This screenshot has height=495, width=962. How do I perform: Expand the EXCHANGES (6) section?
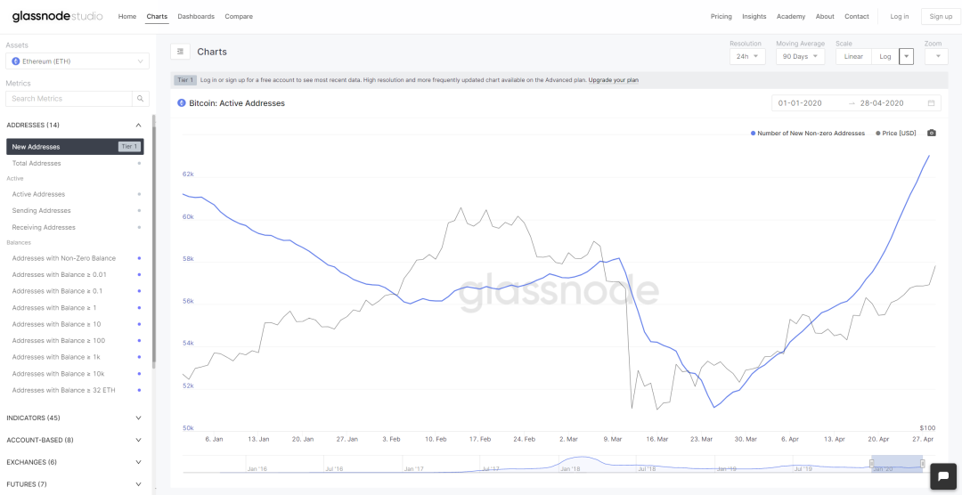tap(74, 462)
